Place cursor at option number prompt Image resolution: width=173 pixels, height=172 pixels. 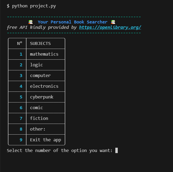click(117, 151)
